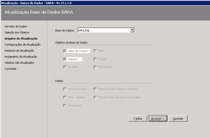Enable the View checkbox
The height and width of the screenshot is (138, 210).
[x=95, y=51]
